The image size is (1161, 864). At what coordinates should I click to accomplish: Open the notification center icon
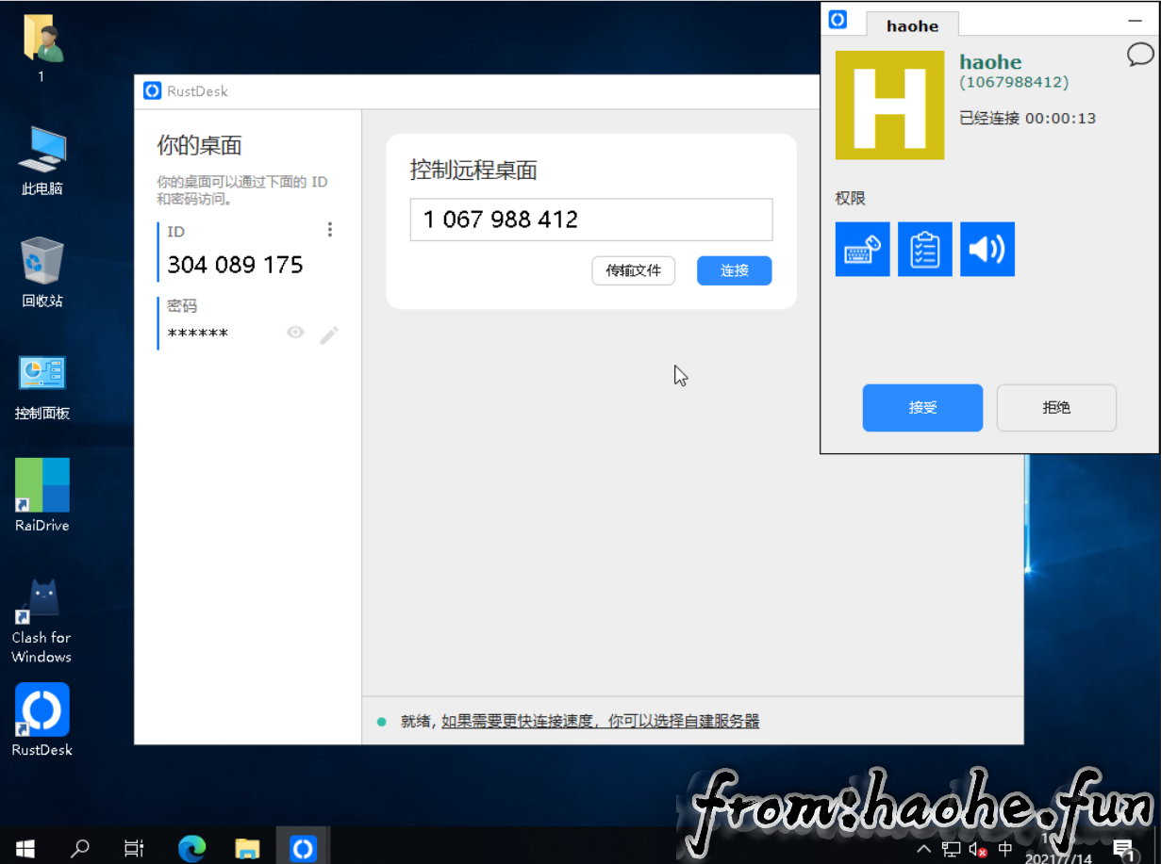(x=1123, y=849)
